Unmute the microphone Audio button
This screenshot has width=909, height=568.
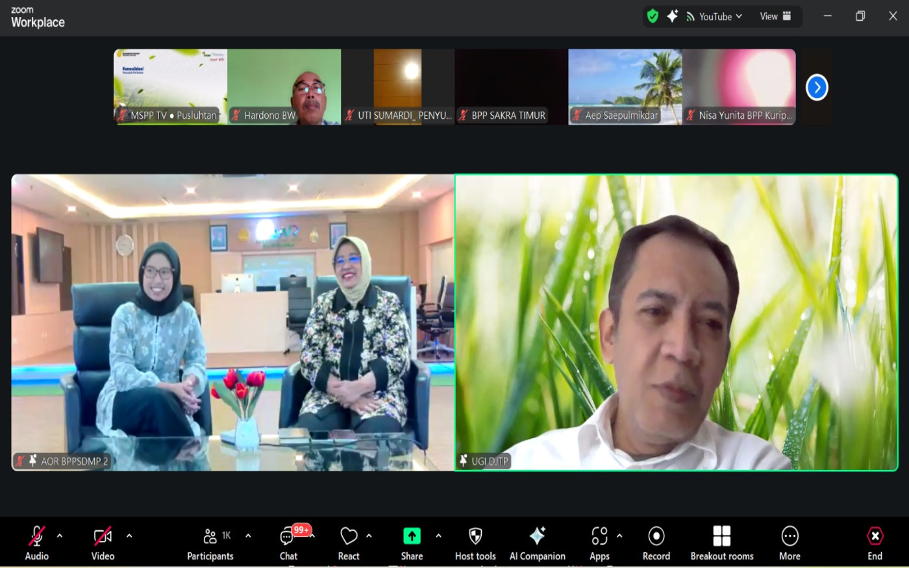pos(37,543)
